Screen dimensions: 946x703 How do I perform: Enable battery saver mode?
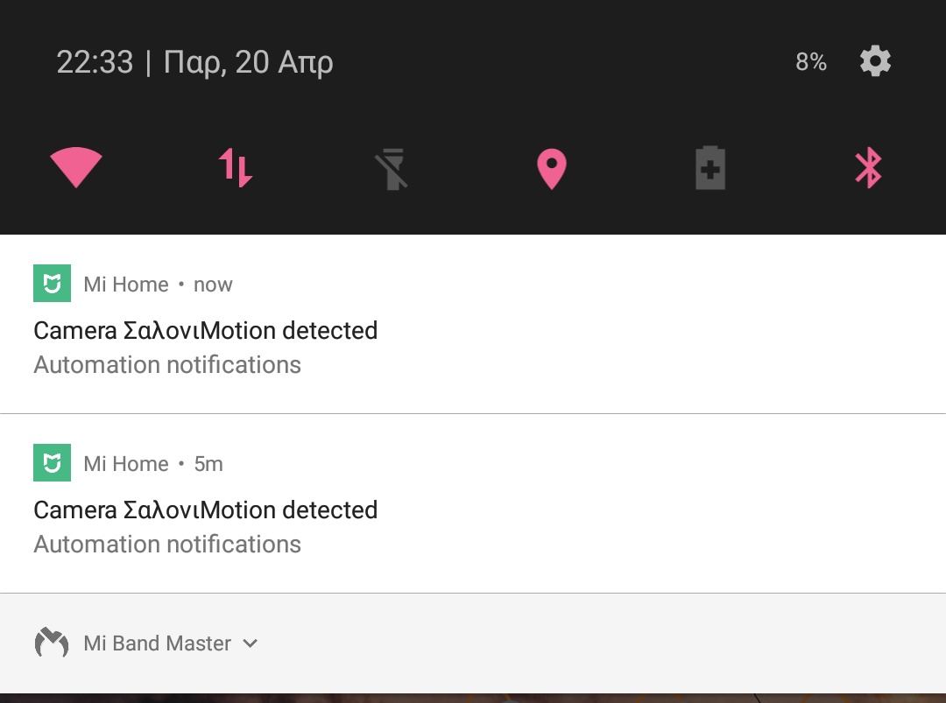tap(709, 168)
